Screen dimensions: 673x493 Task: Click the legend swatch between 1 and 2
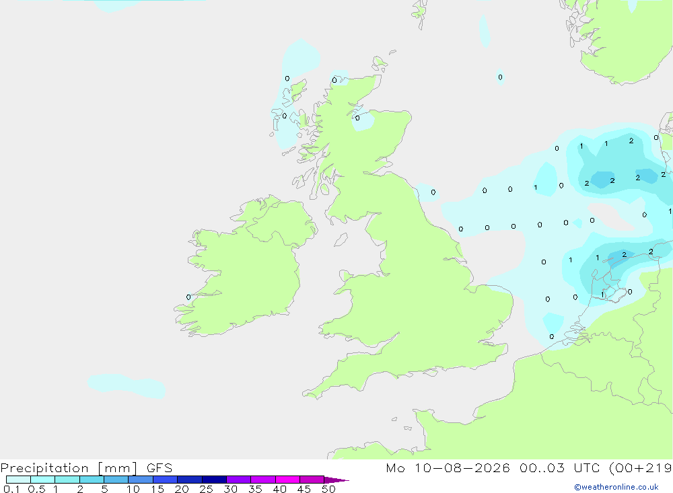[x=67, y=480]
